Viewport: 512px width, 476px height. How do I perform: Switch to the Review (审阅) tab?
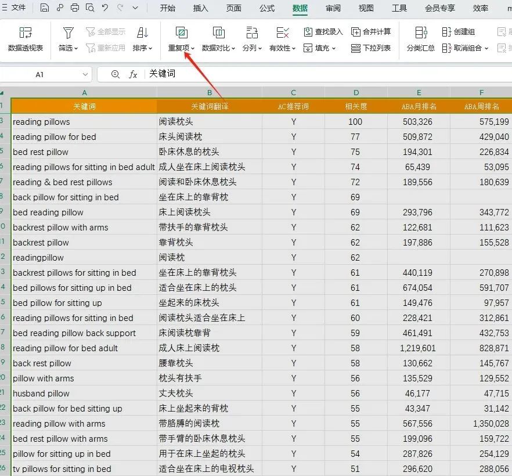333,8
